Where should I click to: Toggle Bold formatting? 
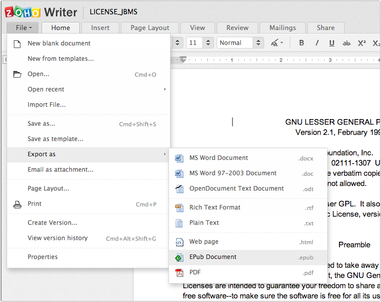point(301,43)
